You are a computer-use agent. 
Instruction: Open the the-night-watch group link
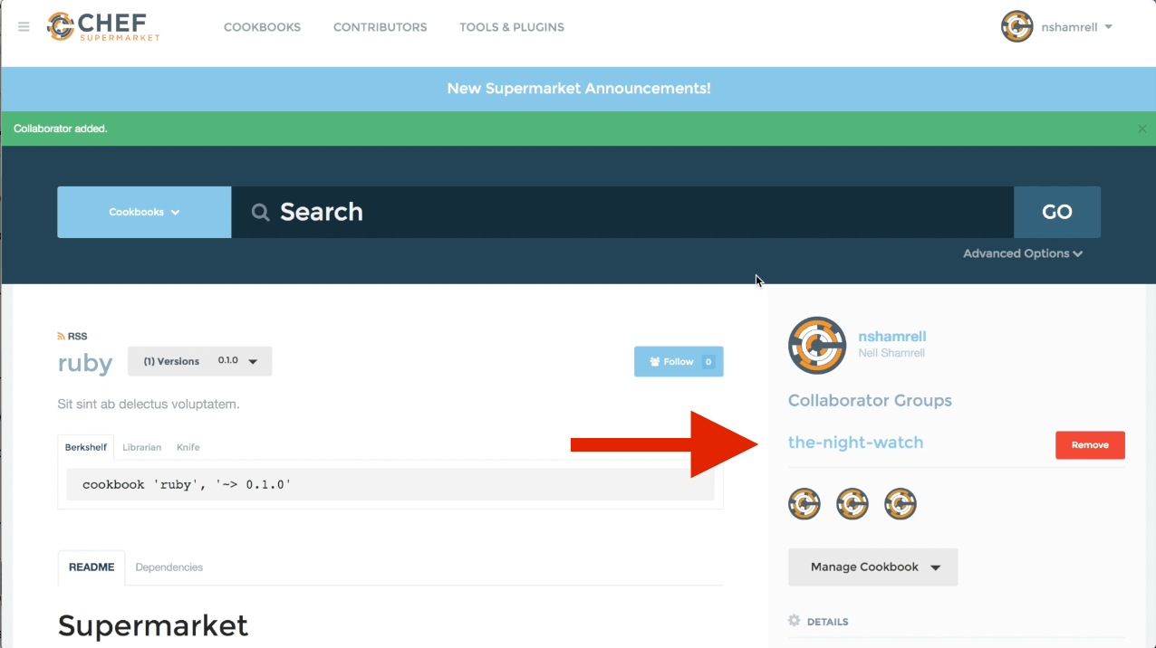coord(855,443)
